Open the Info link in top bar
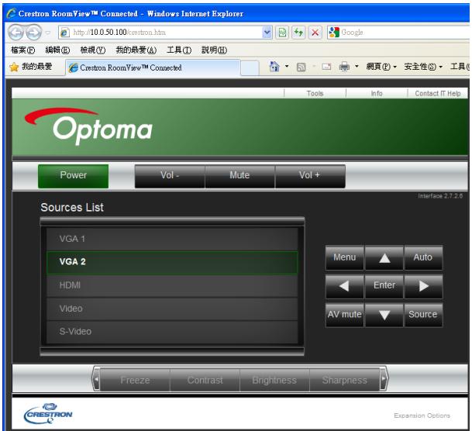The image size is (472, 431). [377, 94]
